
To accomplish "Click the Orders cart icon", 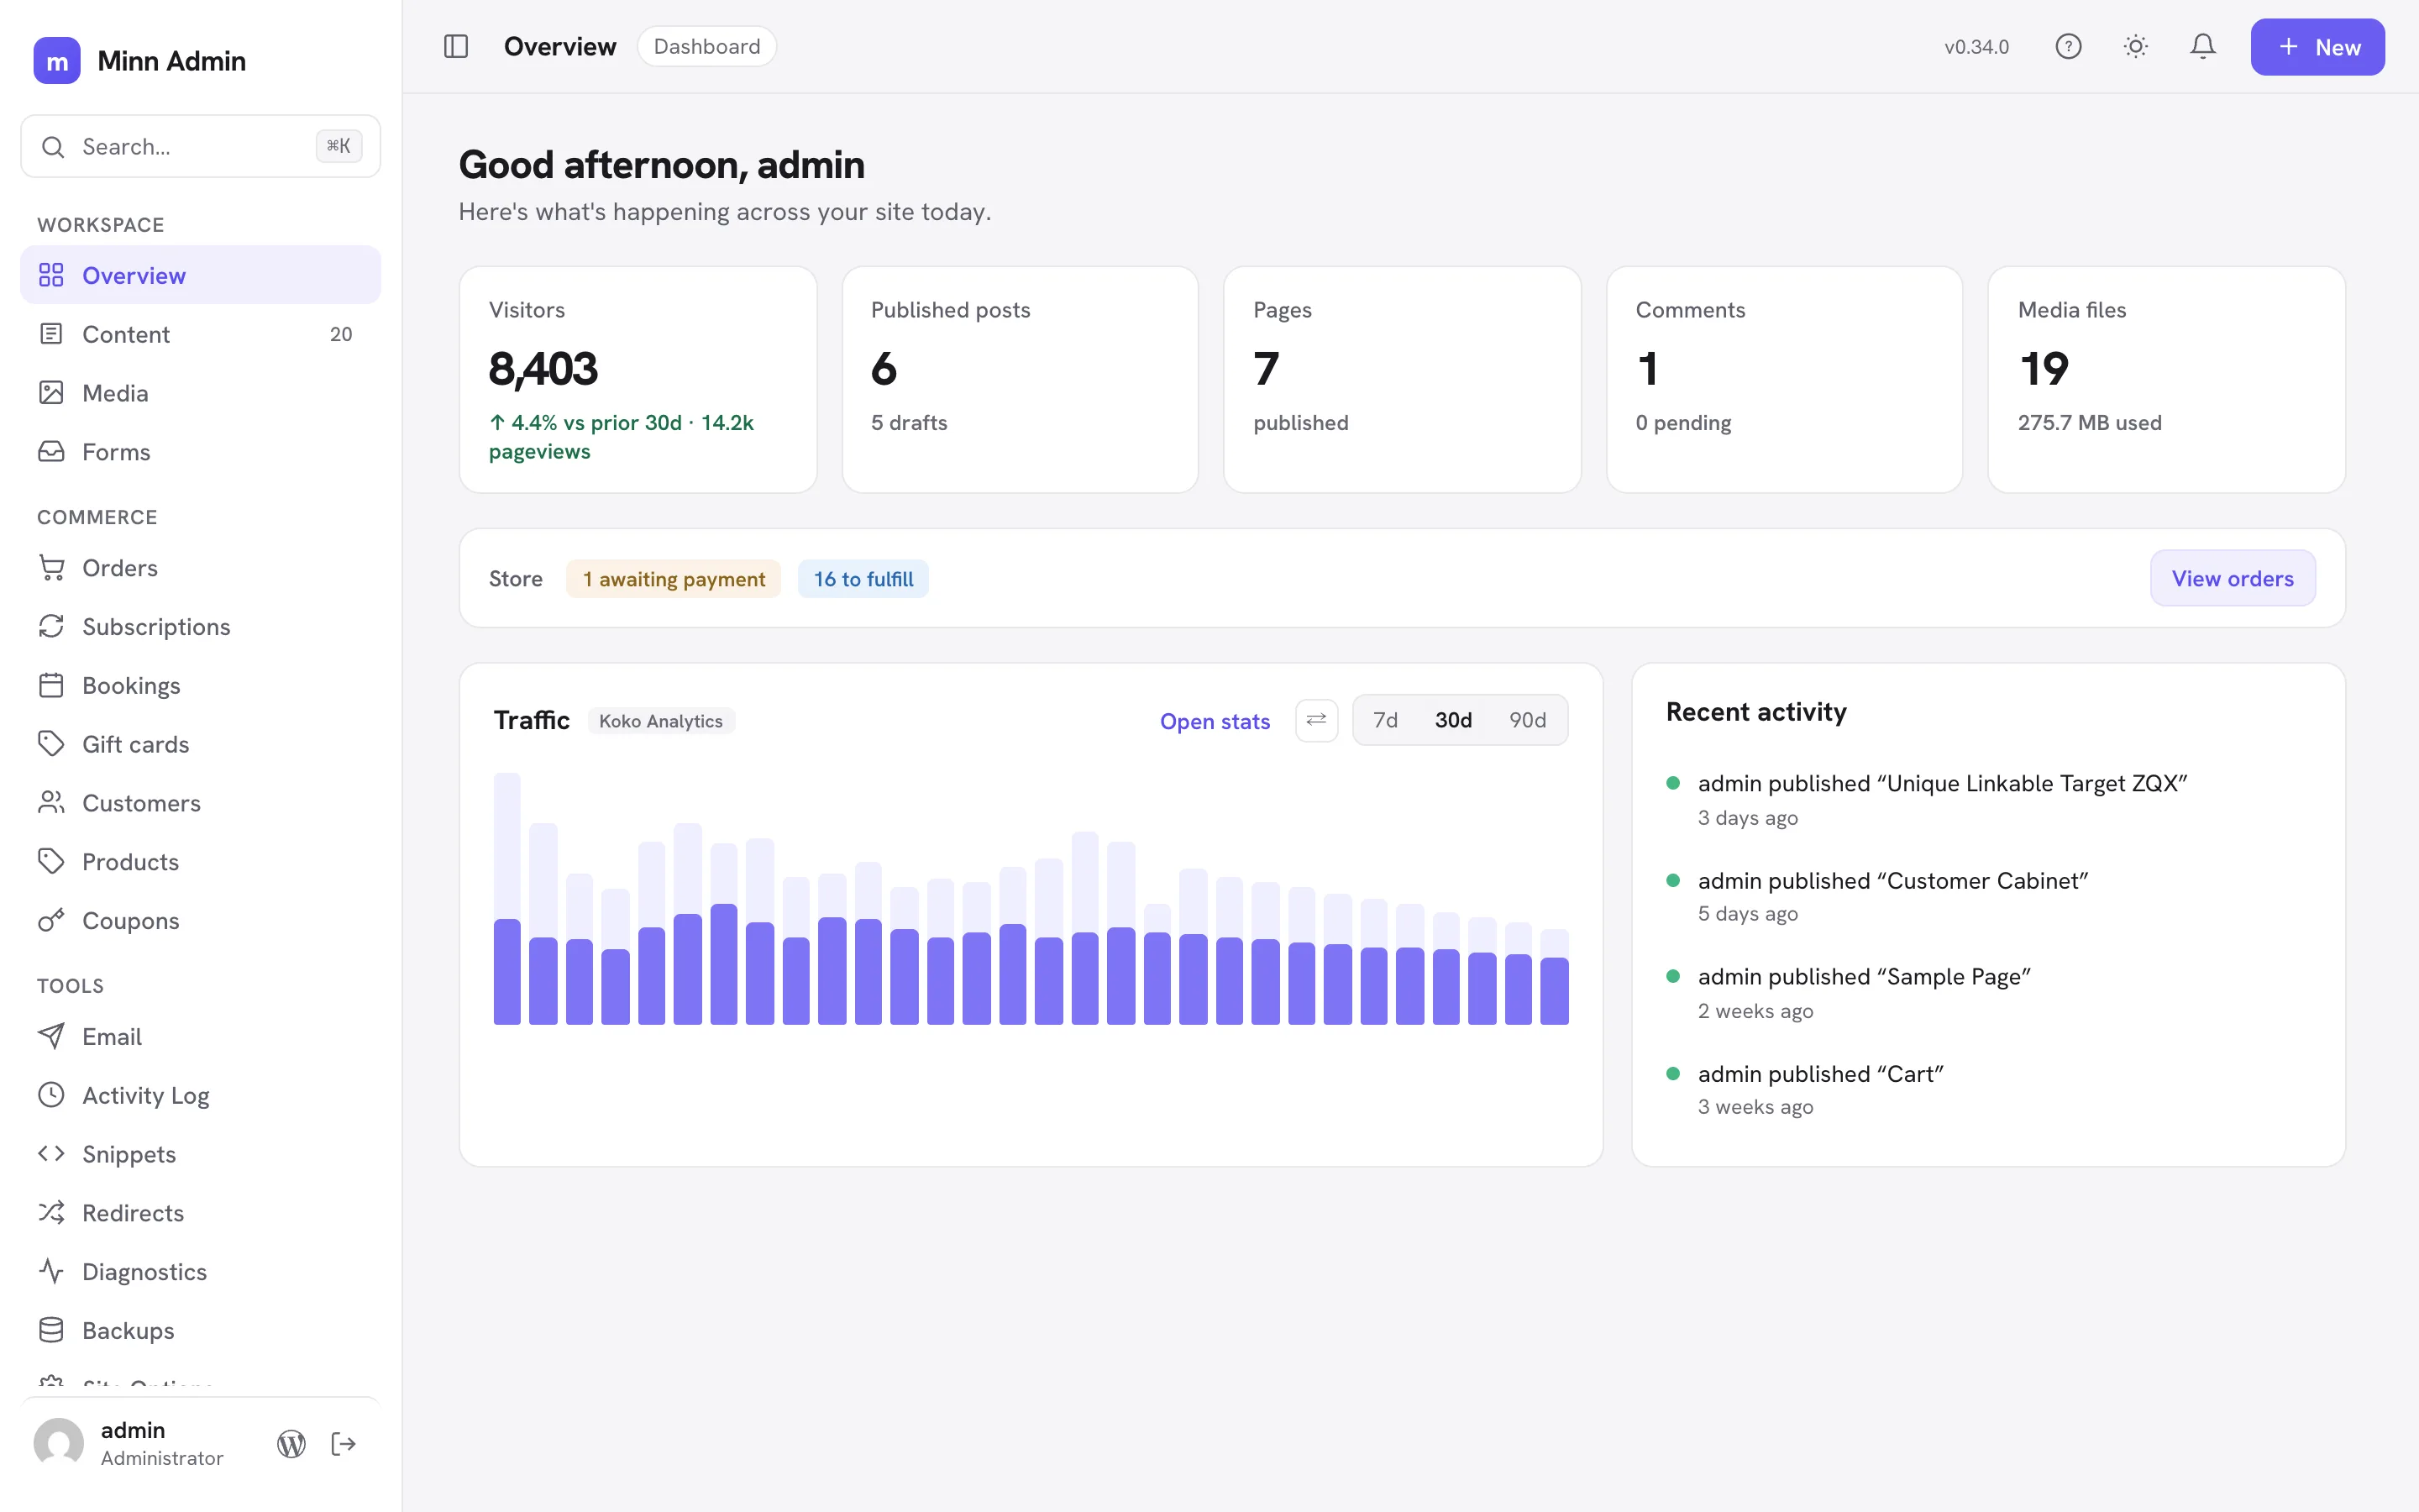I will (51, 568).
